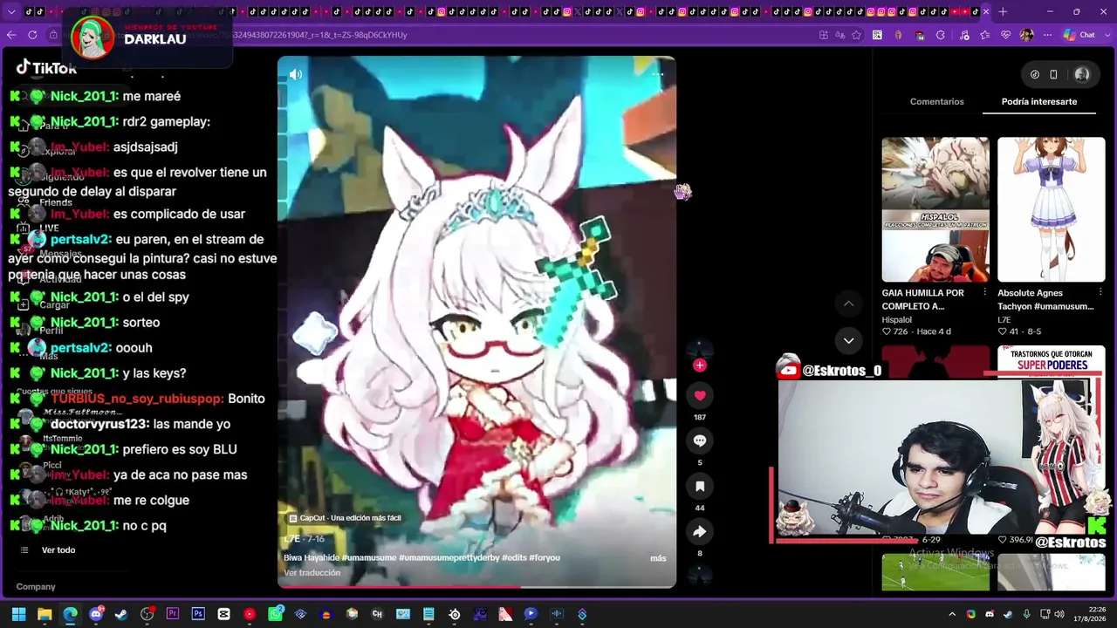This screenshot has width=1117, height=628.
Task: Like the video with the heart icon
Action: tap(700, 396)
